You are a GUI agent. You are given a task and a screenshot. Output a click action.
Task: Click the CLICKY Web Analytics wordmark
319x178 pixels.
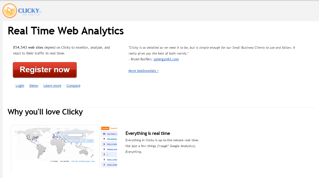(30, 11)
